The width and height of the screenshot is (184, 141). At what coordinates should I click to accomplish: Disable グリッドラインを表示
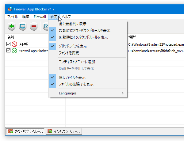pos(88,46)
